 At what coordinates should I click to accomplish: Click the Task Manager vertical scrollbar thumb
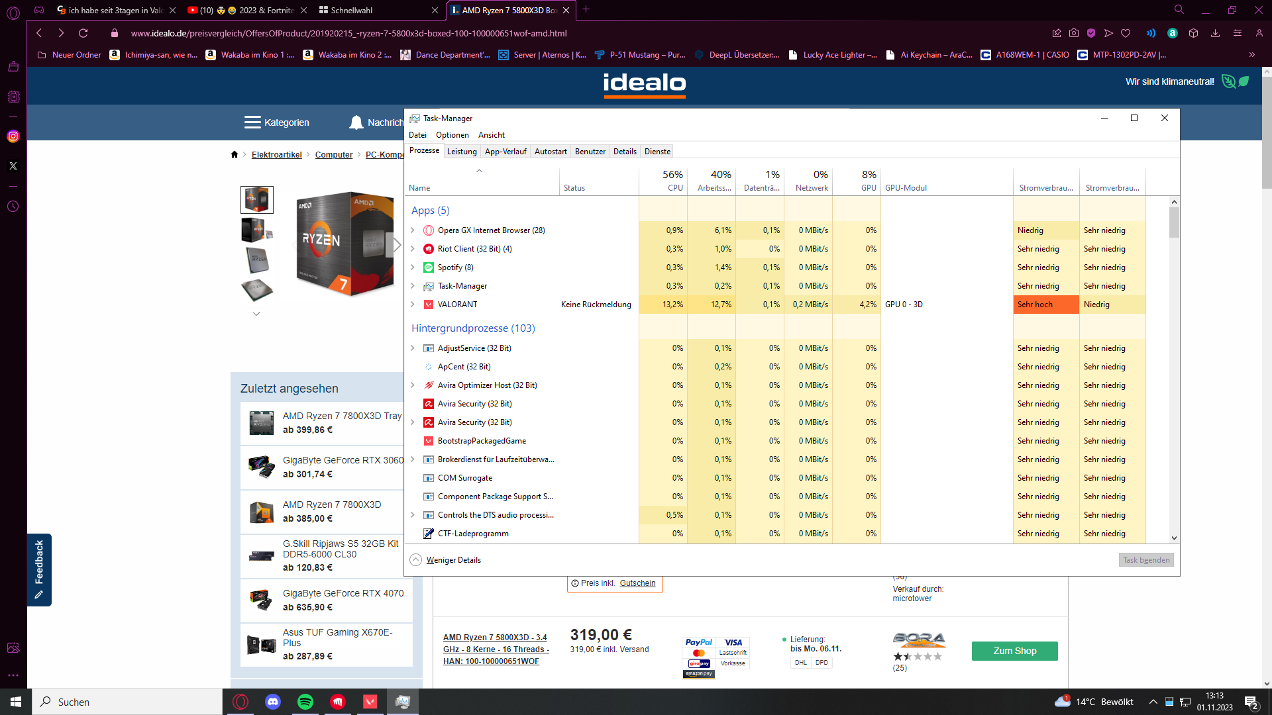1174,222
